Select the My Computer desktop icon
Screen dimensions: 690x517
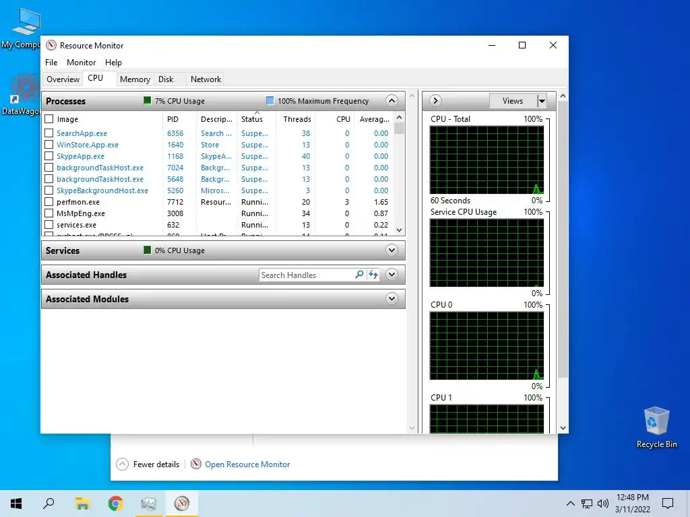pos(22,28)
